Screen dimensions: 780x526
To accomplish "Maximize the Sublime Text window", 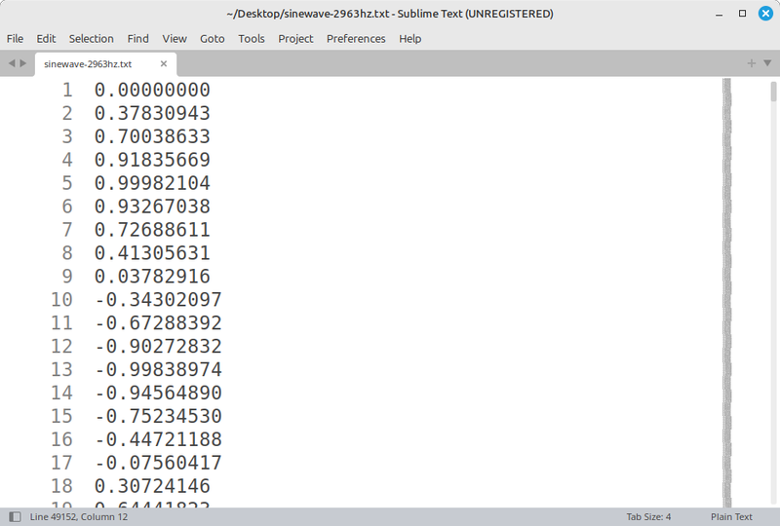I will point(742,14).
